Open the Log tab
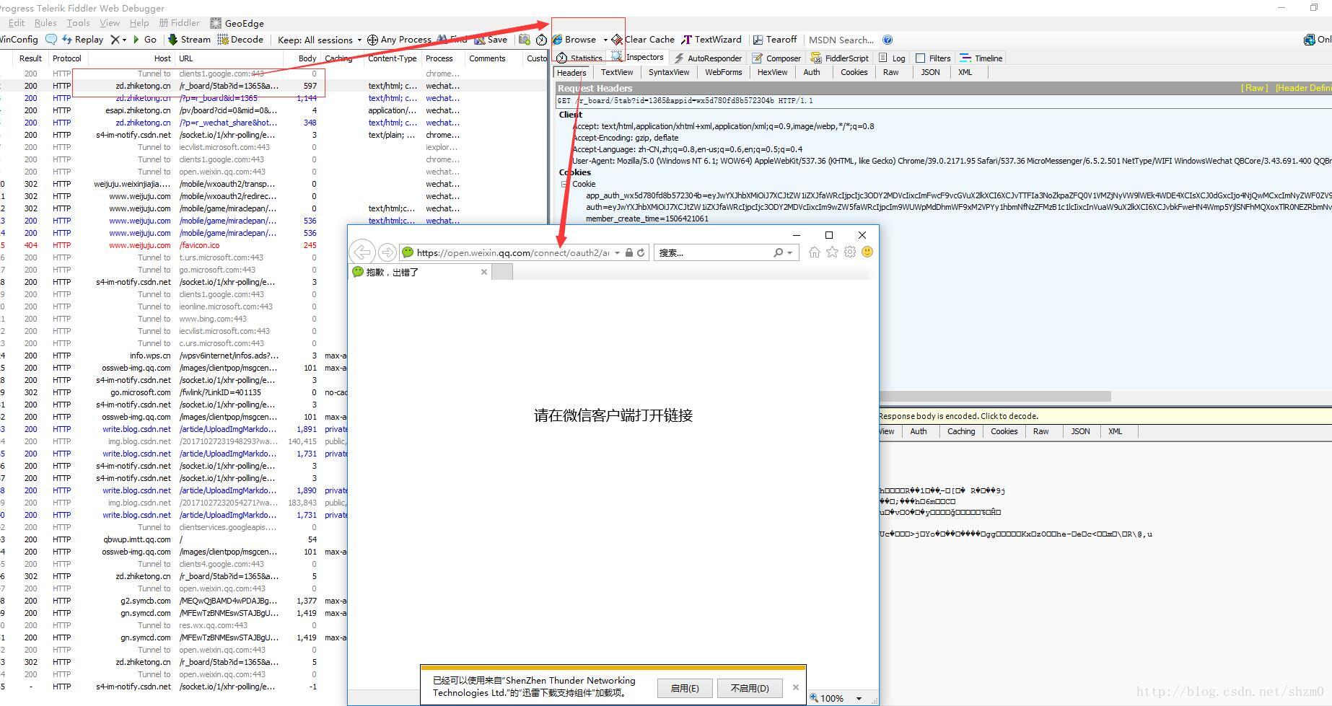Screen dimensions: 1332x706 pos(892,58)
